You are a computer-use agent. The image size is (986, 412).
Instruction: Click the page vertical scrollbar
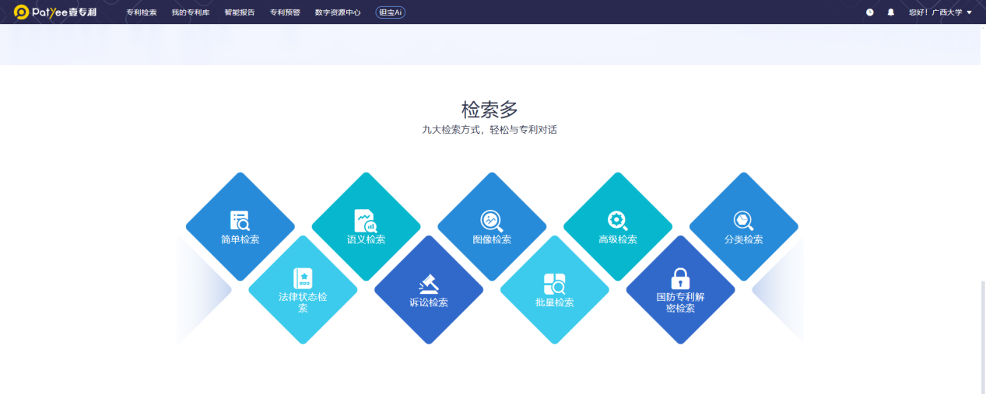click(982, 334)
